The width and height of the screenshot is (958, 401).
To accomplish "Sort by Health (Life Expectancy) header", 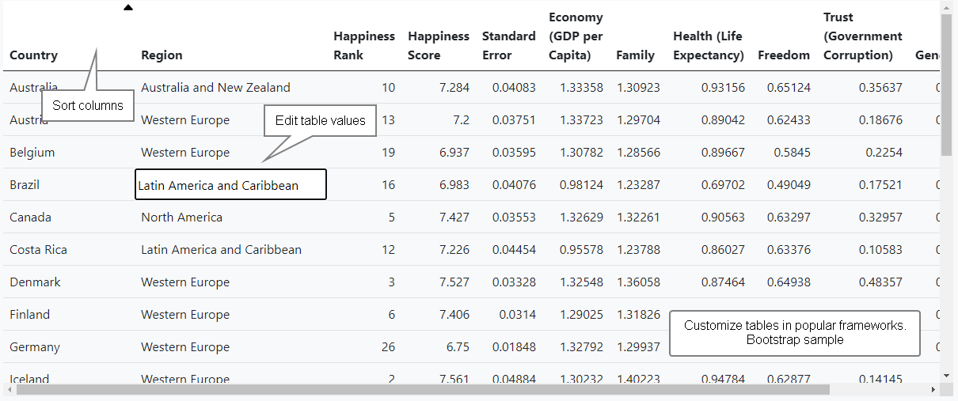I will [x=708, y=46].
